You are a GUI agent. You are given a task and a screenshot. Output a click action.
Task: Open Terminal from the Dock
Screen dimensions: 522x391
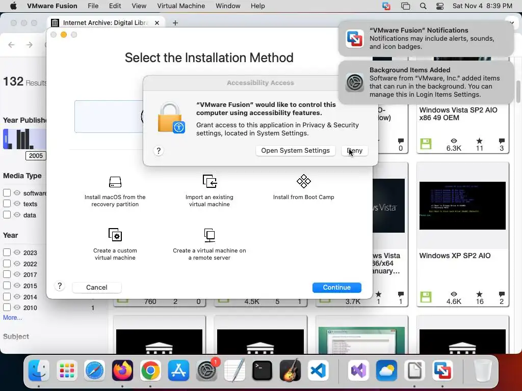(x=263, y=371)
